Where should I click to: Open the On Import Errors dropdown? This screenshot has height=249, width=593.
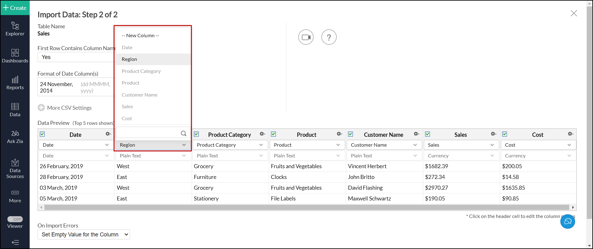(x=84, y=235)
